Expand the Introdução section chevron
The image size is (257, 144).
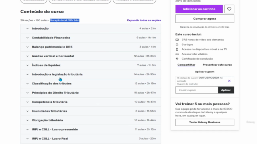coord(27,28)
